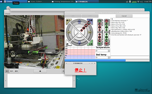152x94 pixels.
Task: Click the G-code command entry field
Action: [x=130, y=57]
